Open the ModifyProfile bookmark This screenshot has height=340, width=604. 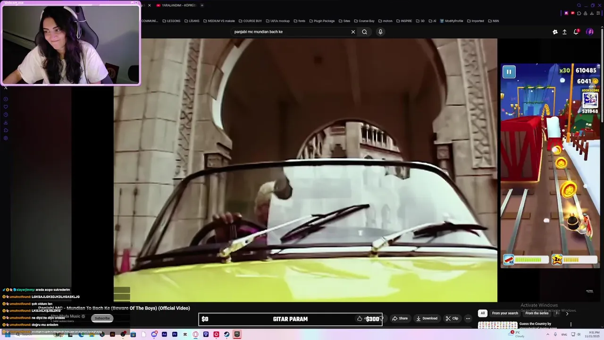(452, 21)
